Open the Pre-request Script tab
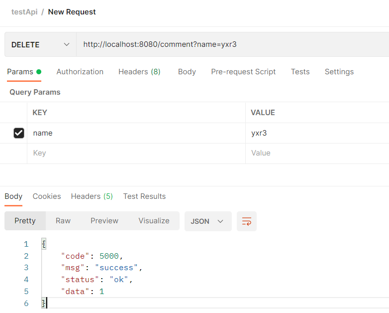 pyautogui.click(x=243, y=72)
